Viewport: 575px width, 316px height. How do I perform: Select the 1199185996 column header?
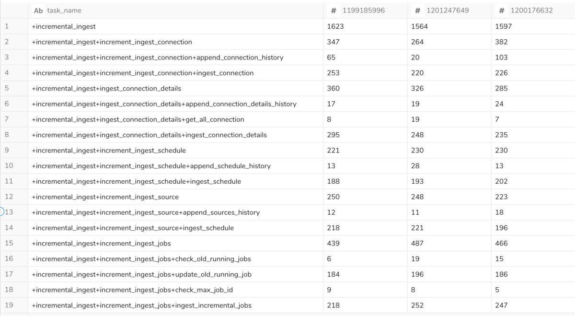(x=365, y=11)
